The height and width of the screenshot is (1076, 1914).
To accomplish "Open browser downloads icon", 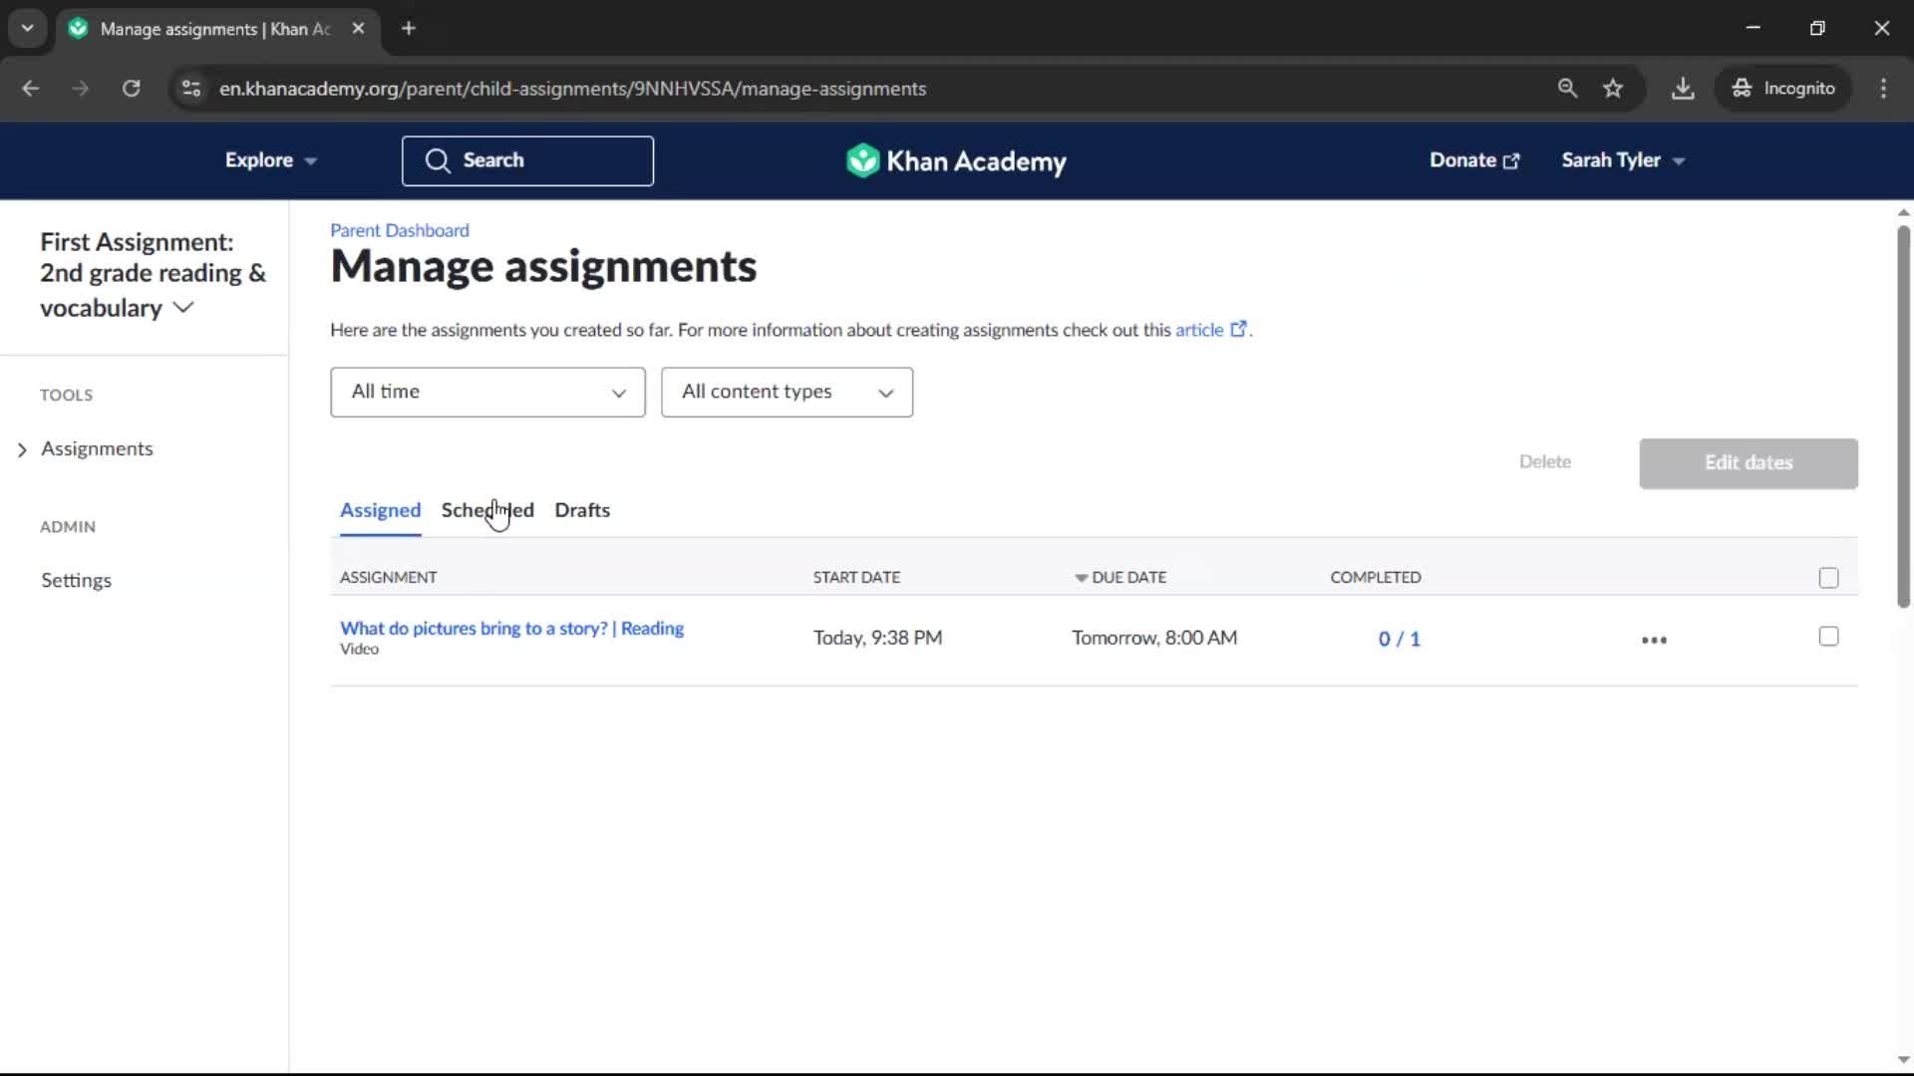I will 1683,89.
